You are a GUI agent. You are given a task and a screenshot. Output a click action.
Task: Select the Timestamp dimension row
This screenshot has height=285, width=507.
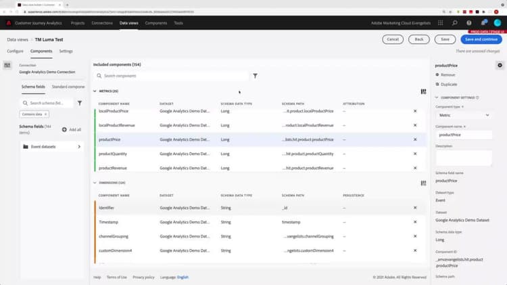click(x=260, y=222)
